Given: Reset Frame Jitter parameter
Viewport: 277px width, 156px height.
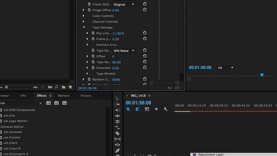Looking at the screenshot, I should pyautogui.click(x=145, y=39).
